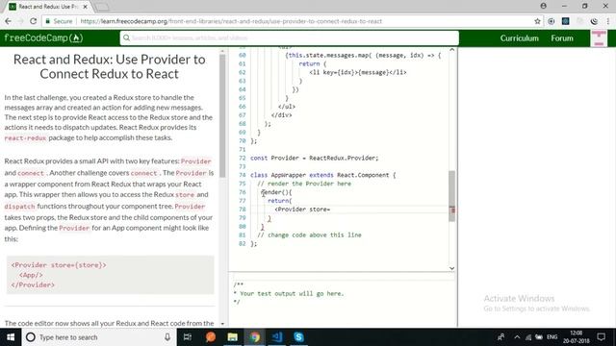Click the freeCodeCamp search box
616x346 pixels.
point(290,38)
